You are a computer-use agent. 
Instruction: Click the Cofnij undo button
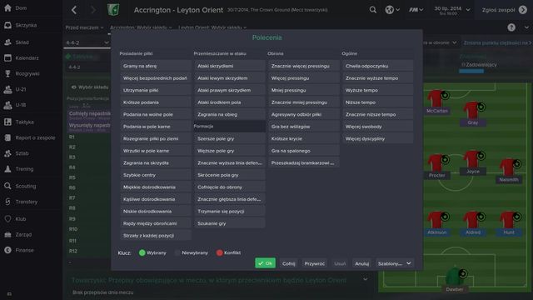click(289, 263)
